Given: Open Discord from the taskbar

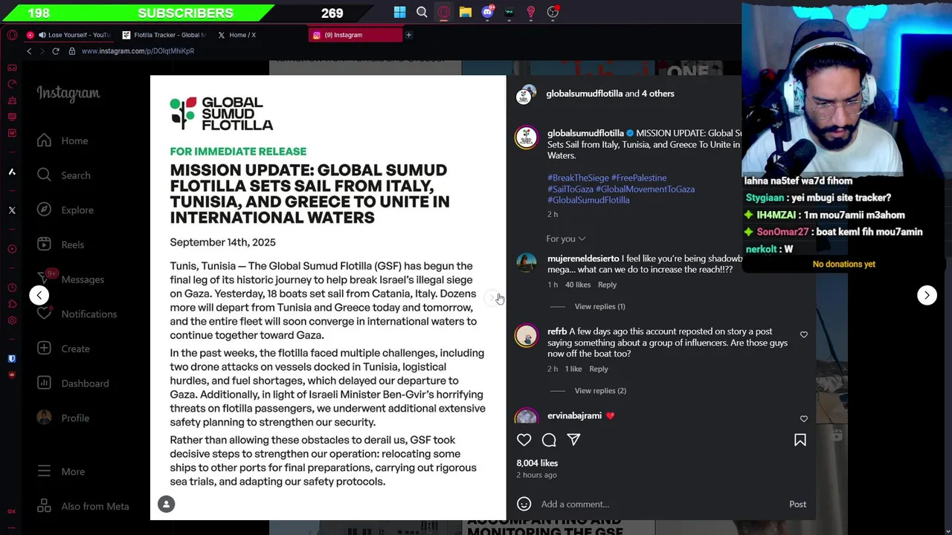Looking at the screenshot, I should 487,12.
